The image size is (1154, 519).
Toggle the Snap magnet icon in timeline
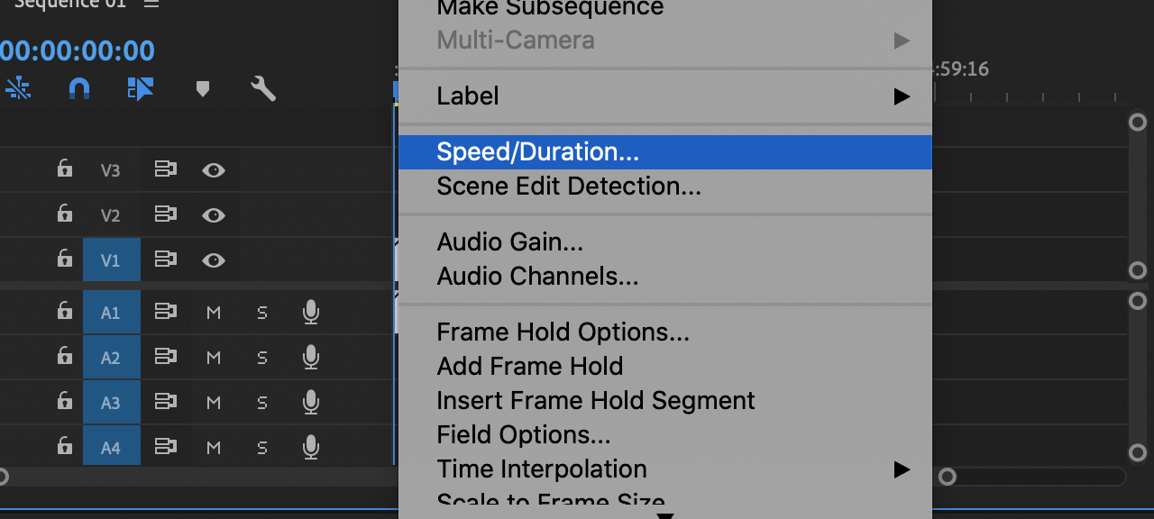click(79, 88)
